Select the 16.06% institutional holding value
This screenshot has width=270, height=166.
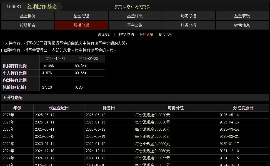pyautogui.click(x=48, y=66)
